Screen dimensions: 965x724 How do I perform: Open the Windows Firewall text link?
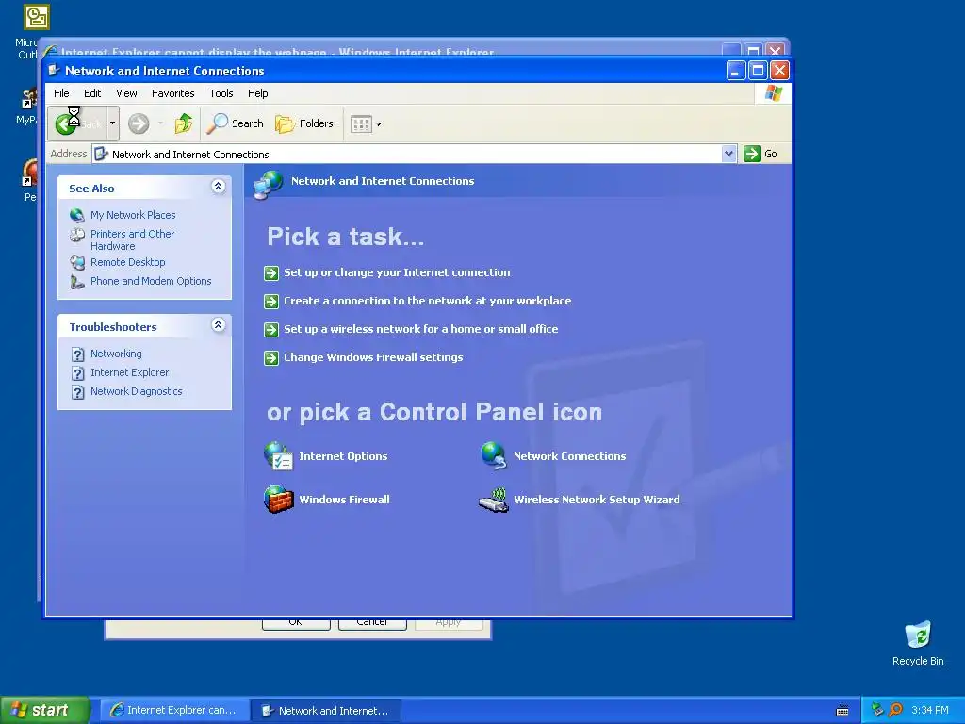coord(345,500)
